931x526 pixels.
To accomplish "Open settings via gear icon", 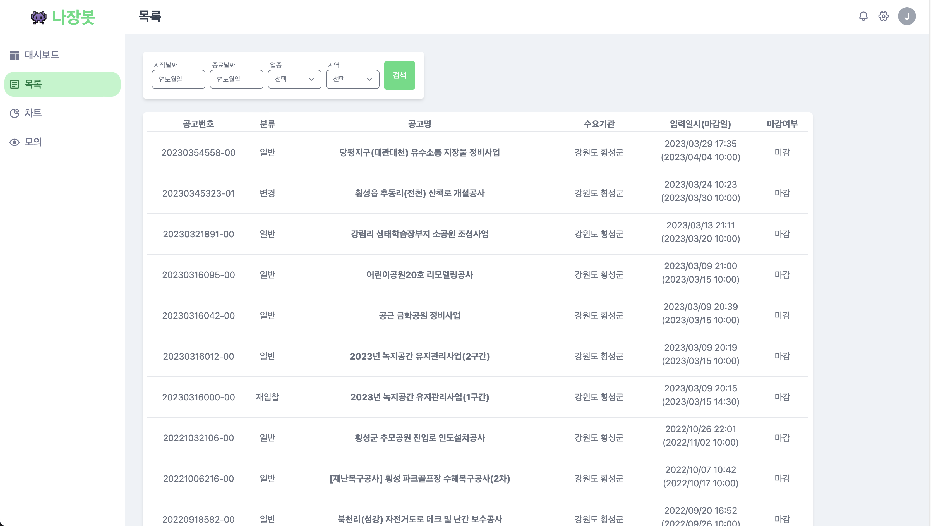I will 883,16.
